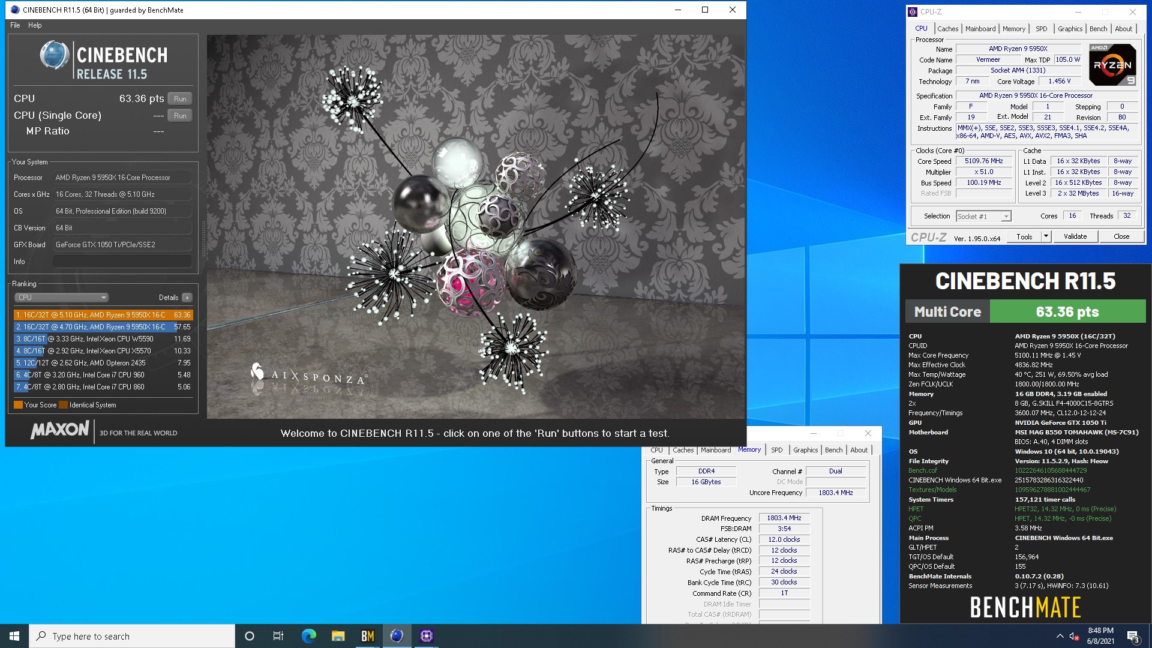Select ranking row AMD Opteron 2435
This screenshot has height=648, width=1152.
(x=103, y=363)
